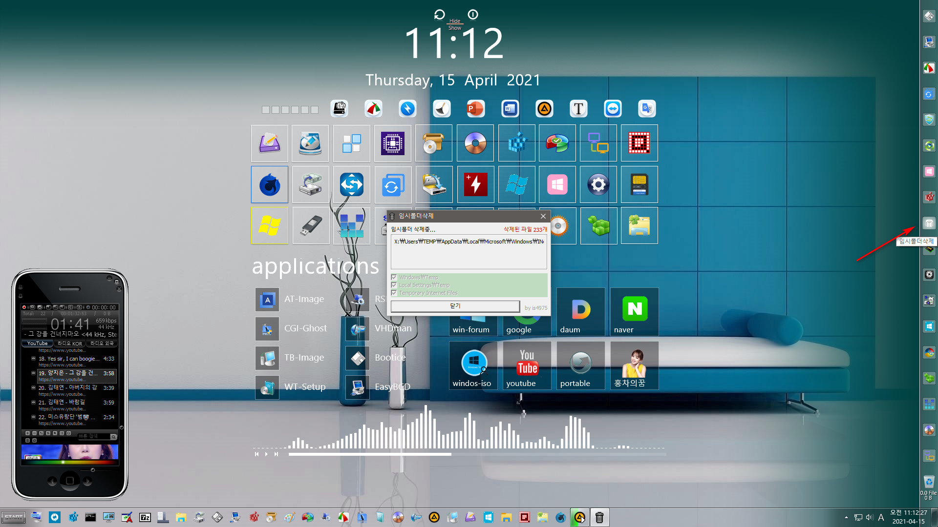
Task: Close the 임시폴더삭제 dialog
Action: pos(543,216)
